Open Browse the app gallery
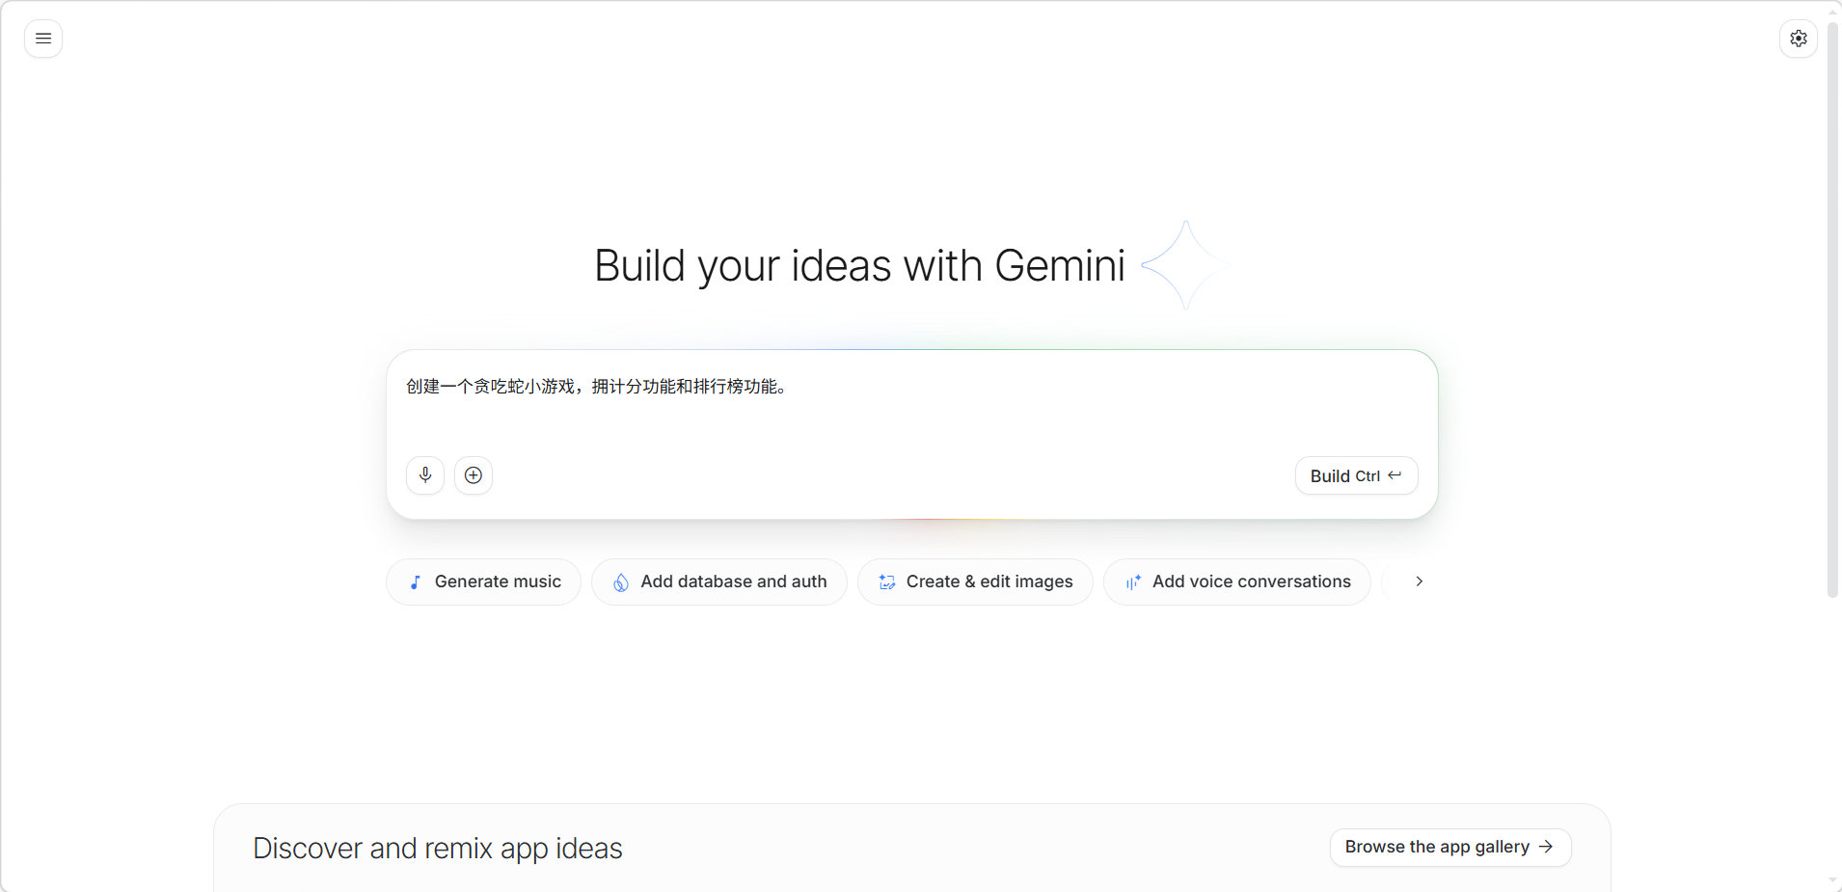This screenshot has width=1842, height=892. pyautogui.click(x=1450, y=847)
